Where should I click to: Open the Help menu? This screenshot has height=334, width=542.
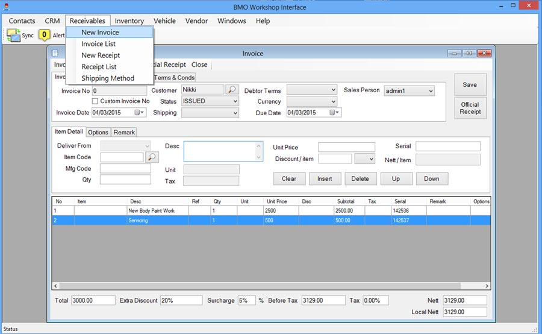(x=263, y=20)
